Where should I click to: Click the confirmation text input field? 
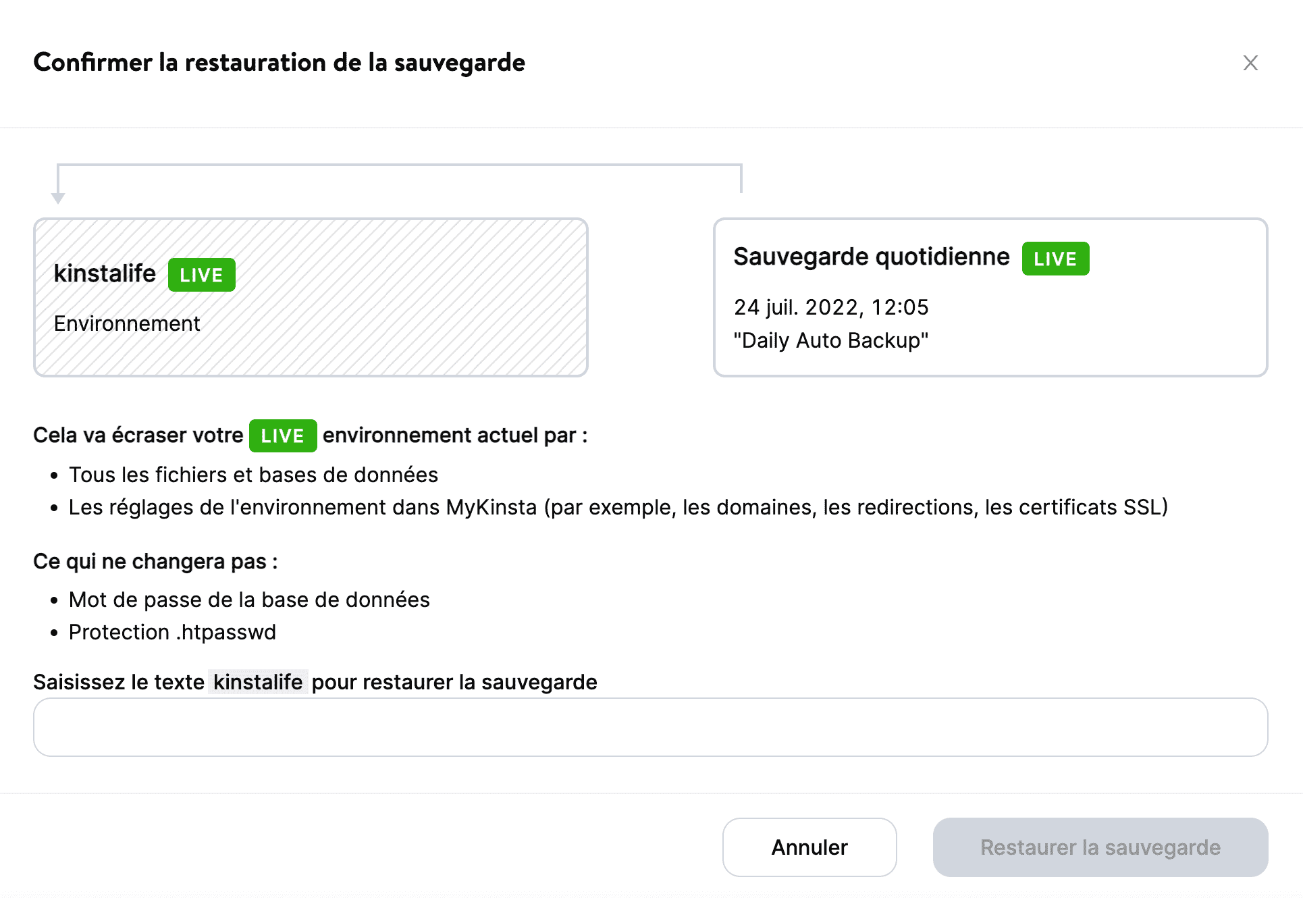point(650,726)
